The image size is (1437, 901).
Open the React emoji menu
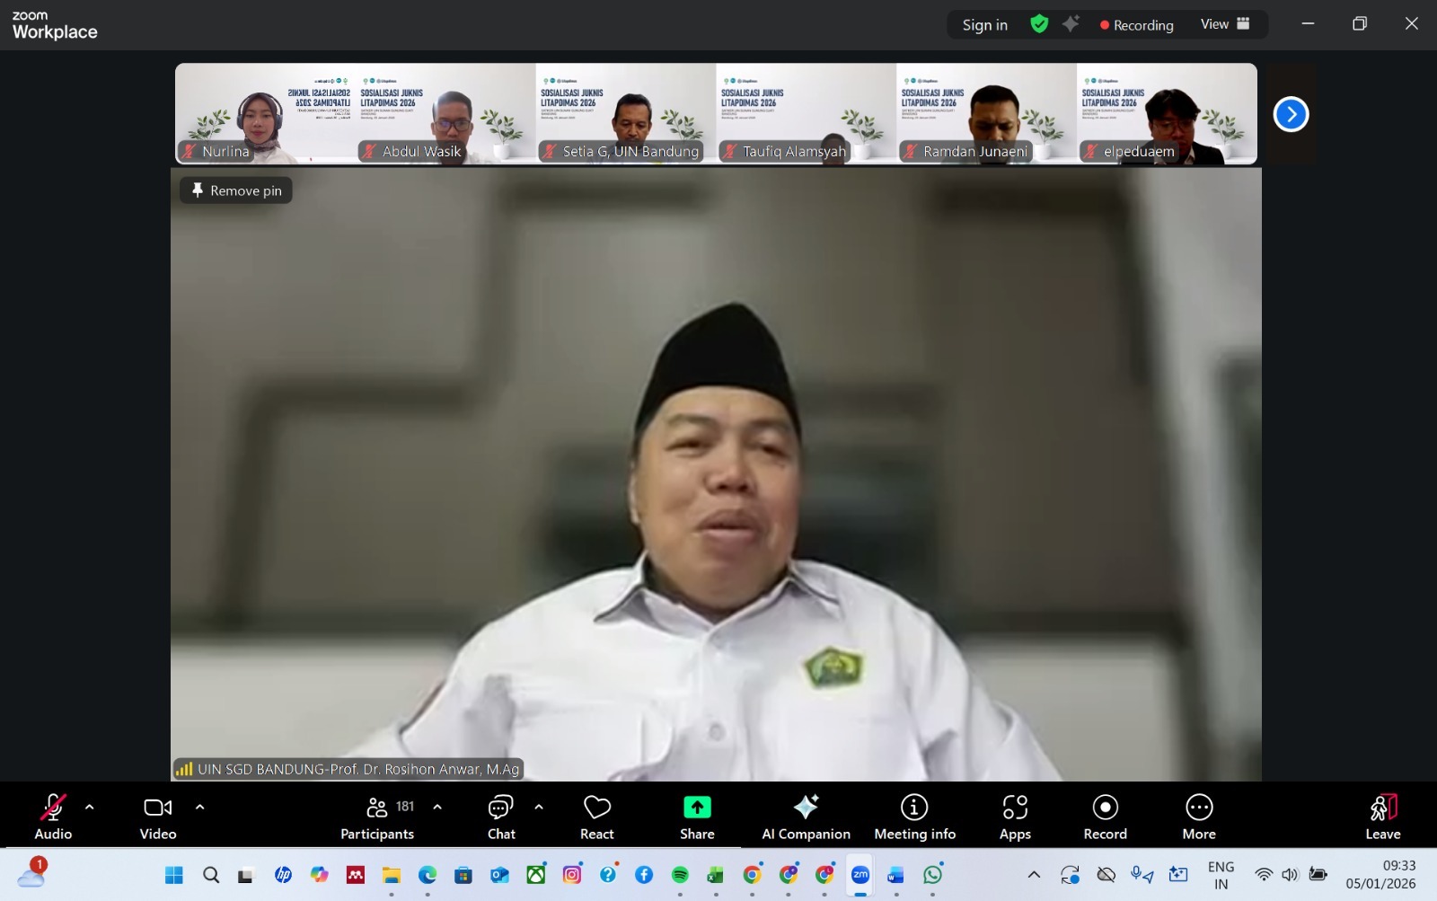tap(597, 817)
